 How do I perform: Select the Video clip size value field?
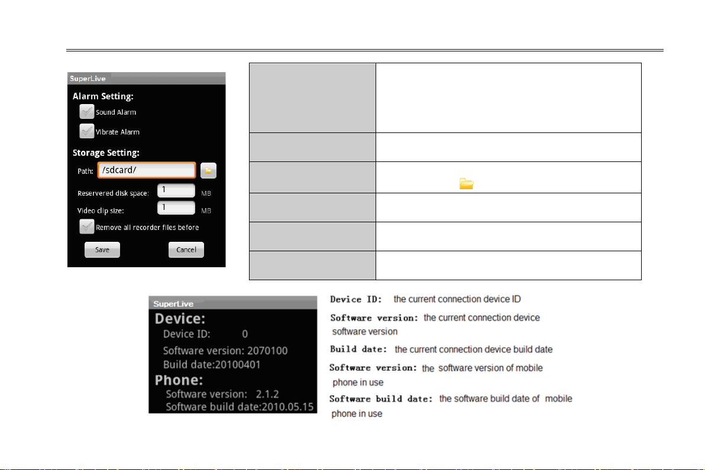click(x=176, y=208)
